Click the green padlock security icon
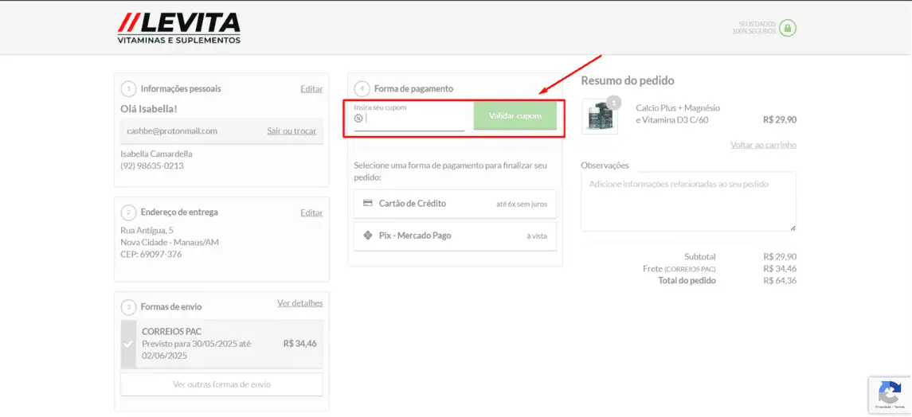 [x=788, y=27]
